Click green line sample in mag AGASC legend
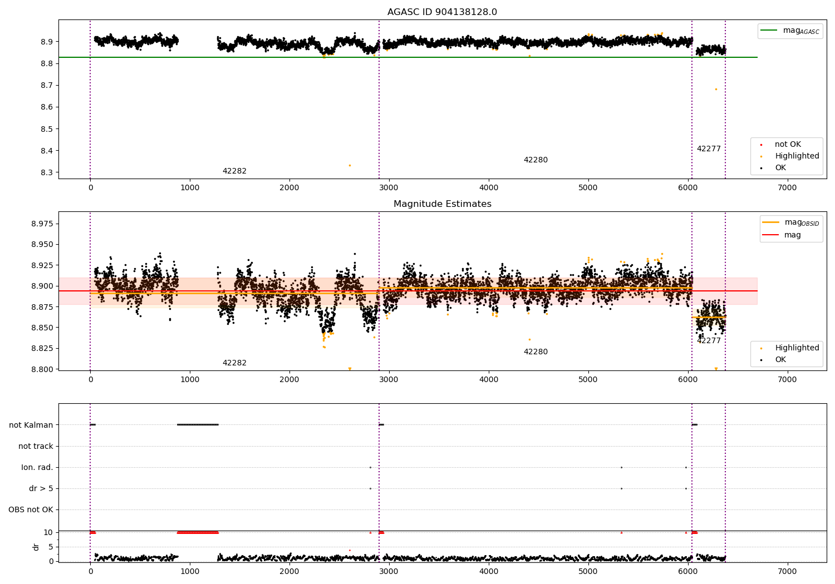Image resolution: width=835 pixels, height=584 pixels. click(770, 30)
